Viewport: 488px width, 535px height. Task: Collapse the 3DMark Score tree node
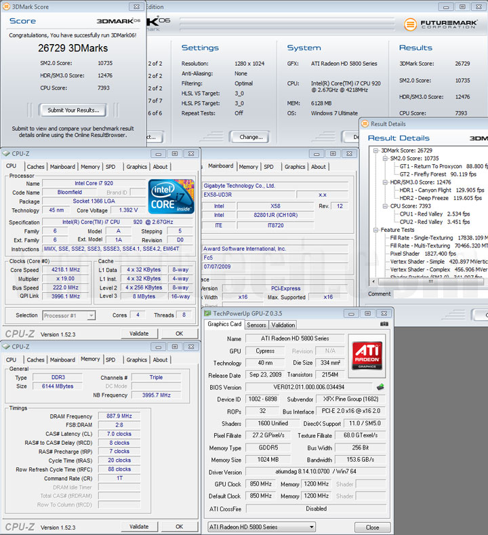tap(375, 151)
